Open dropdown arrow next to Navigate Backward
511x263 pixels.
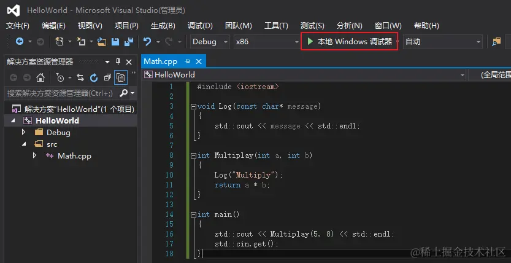pos(30,42)
